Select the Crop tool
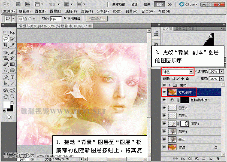Viewport: 227px width, 162px height. tap(5, 45)
